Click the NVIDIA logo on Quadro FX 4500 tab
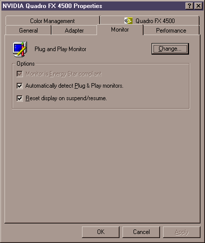 [128, 21]
